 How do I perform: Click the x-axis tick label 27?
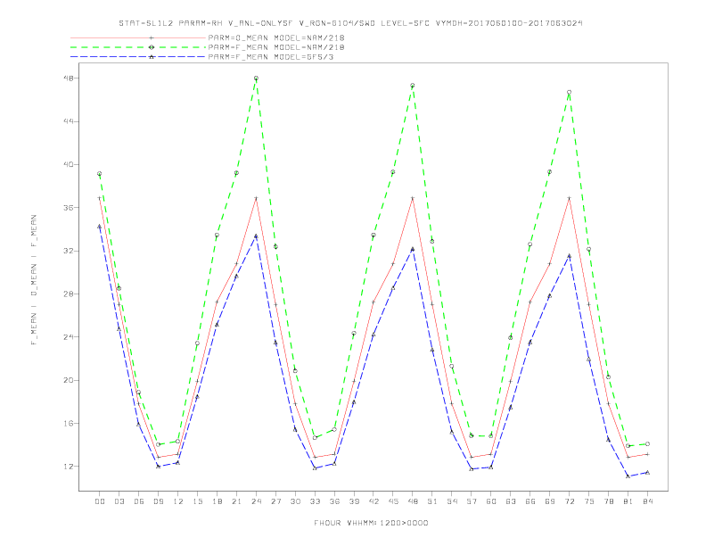click(275, 501)
